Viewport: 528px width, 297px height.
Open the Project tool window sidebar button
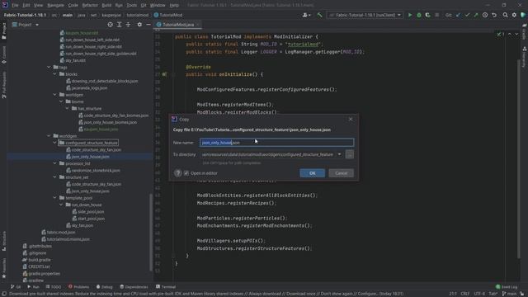coord(4,31)
